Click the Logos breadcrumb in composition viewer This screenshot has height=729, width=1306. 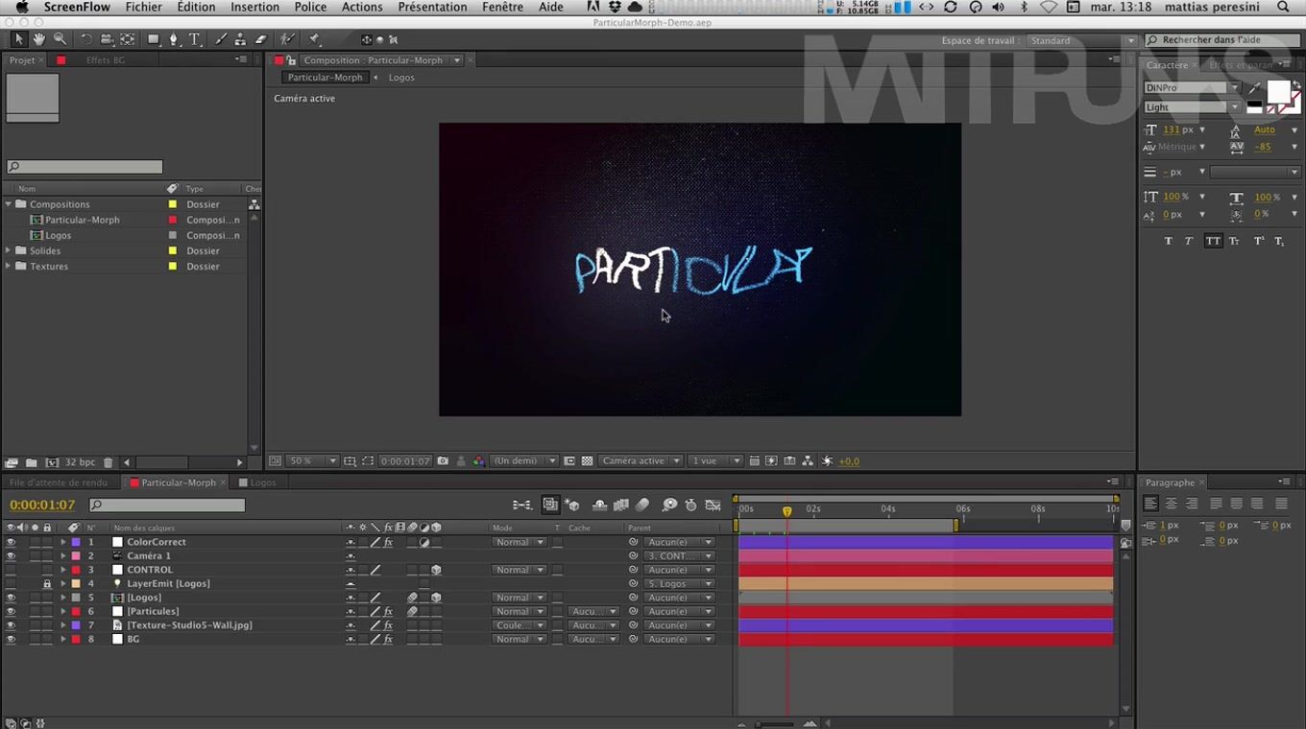pyautogui.click(x=401, y=78)
